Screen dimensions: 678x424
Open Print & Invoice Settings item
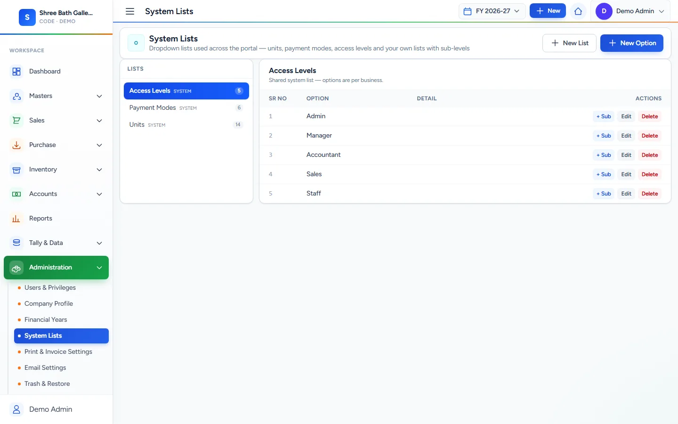[x=61, y=352]
